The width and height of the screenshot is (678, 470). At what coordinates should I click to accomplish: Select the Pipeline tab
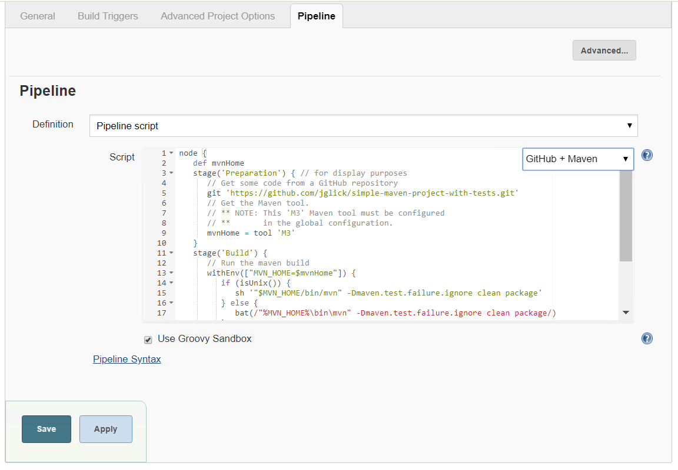pos(316,16)
